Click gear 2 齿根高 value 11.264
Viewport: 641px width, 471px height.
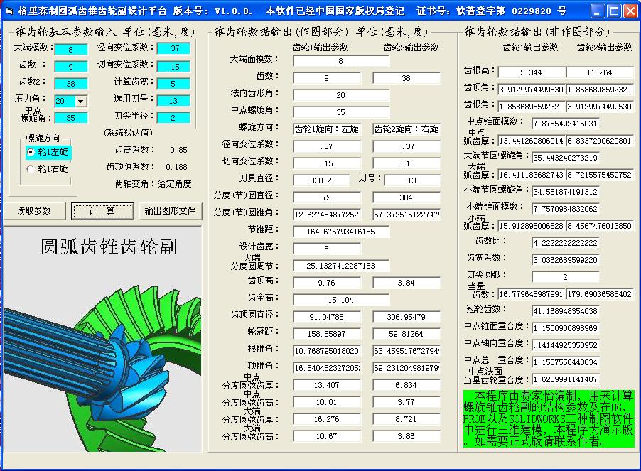600,72
